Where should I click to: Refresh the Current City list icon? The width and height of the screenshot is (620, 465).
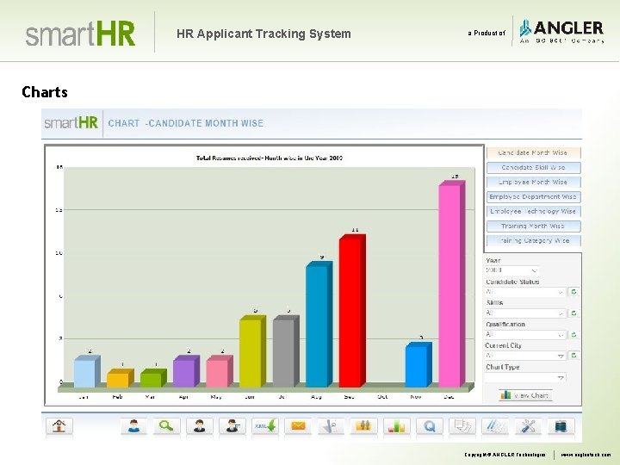(573, 356)
